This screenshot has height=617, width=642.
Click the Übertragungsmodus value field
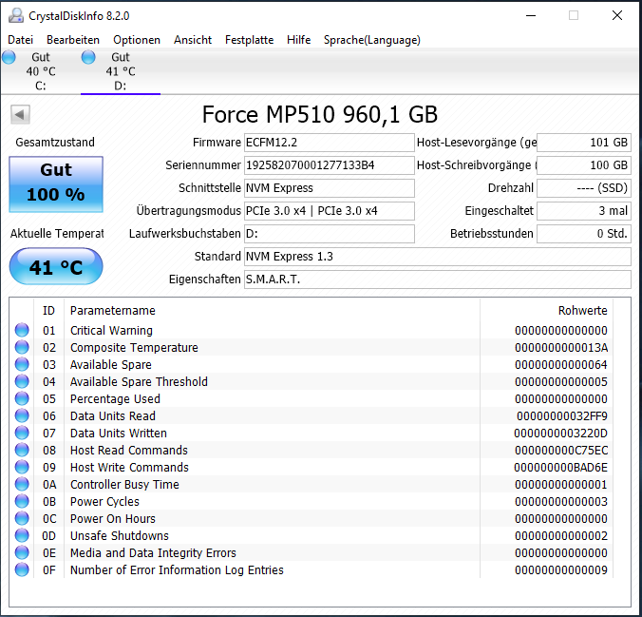coord(329,211)
